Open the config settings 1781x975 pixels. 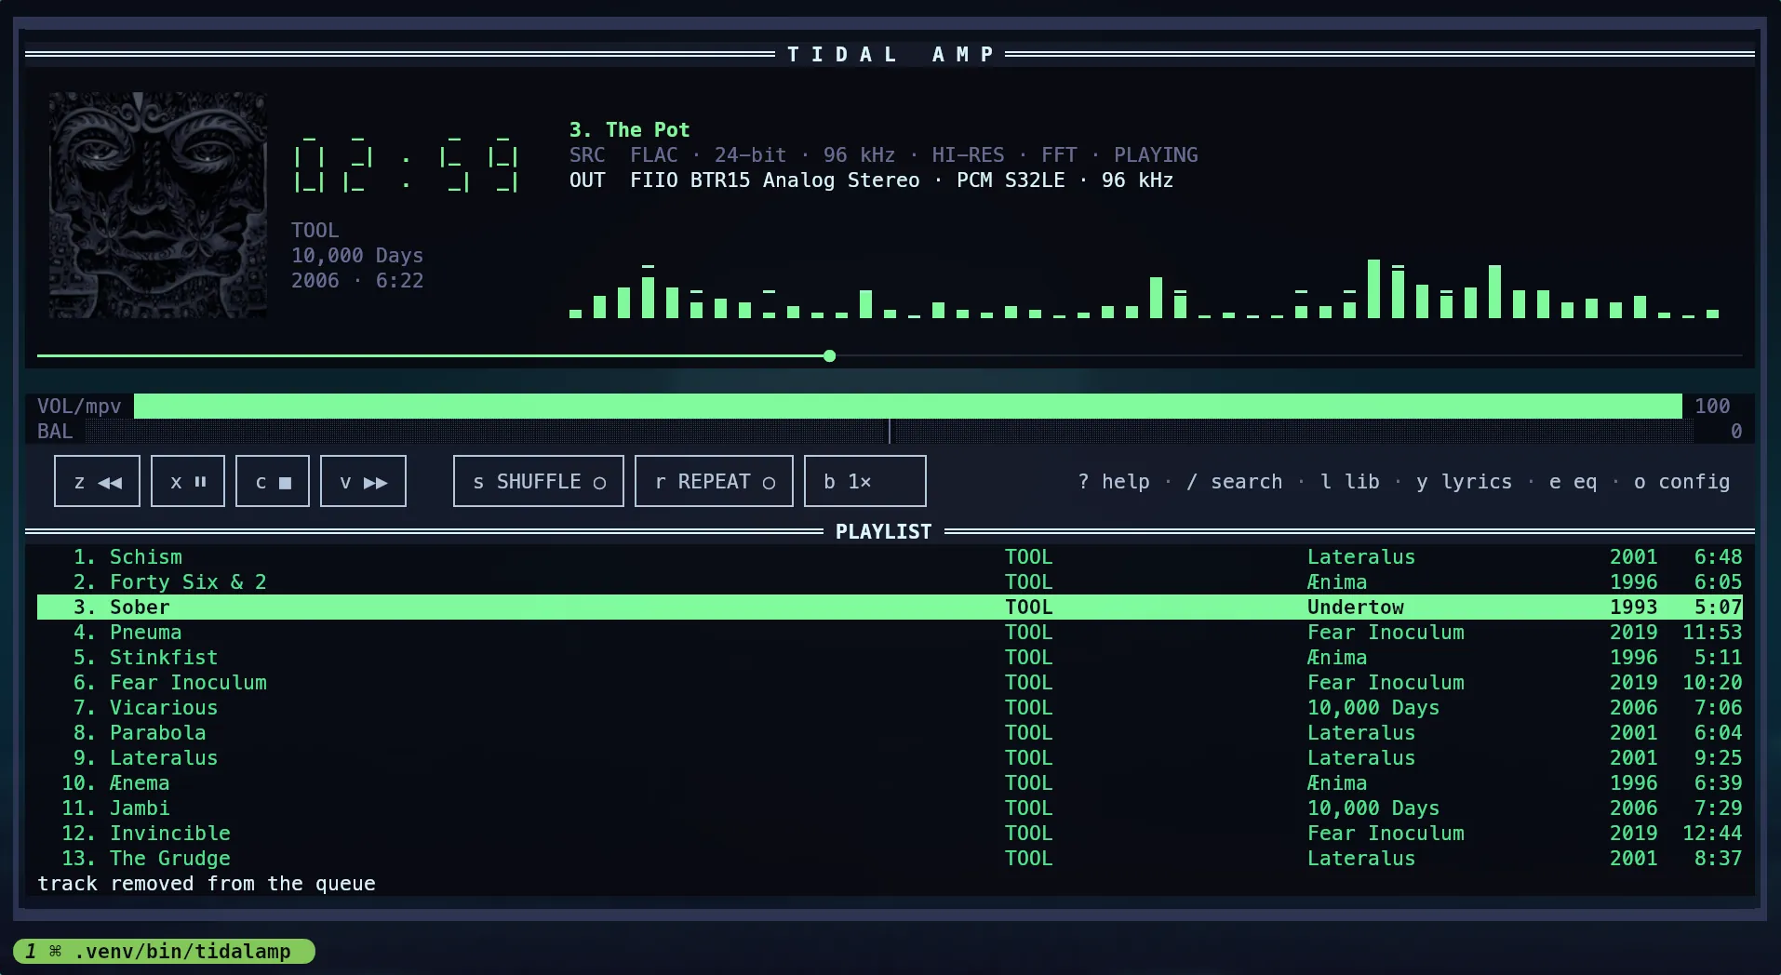(x=1681, y=482)
